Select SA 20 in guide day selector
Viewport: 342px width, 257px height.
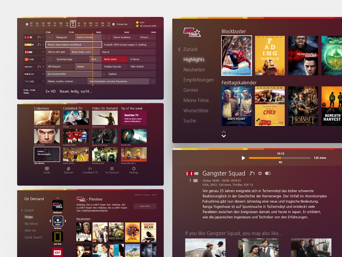79,24
